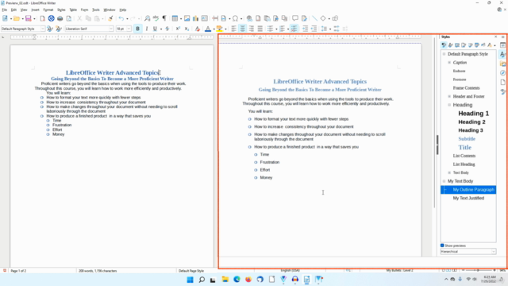Expand the Text Body style node

[x=449, y=172]
